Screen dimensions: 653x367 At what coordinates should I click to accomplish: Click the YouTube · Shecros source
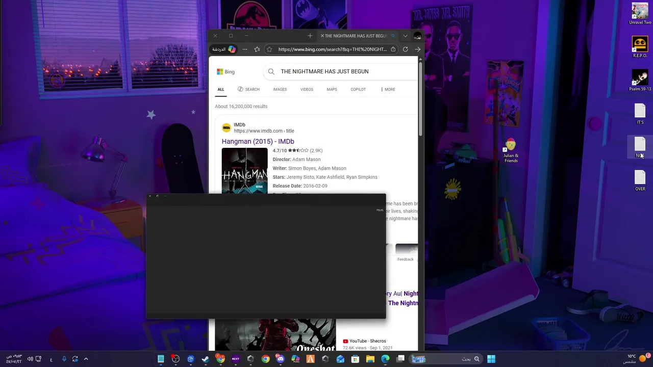pos(364,341)
